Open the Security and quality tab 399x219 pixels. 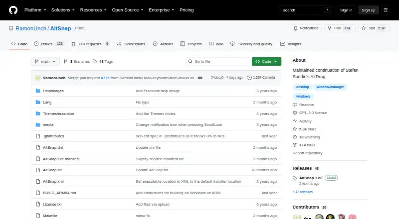[x=251, y=44]
